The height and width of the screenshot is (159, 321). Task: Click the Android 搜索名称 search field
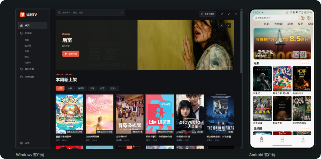[x=276, y=18]
